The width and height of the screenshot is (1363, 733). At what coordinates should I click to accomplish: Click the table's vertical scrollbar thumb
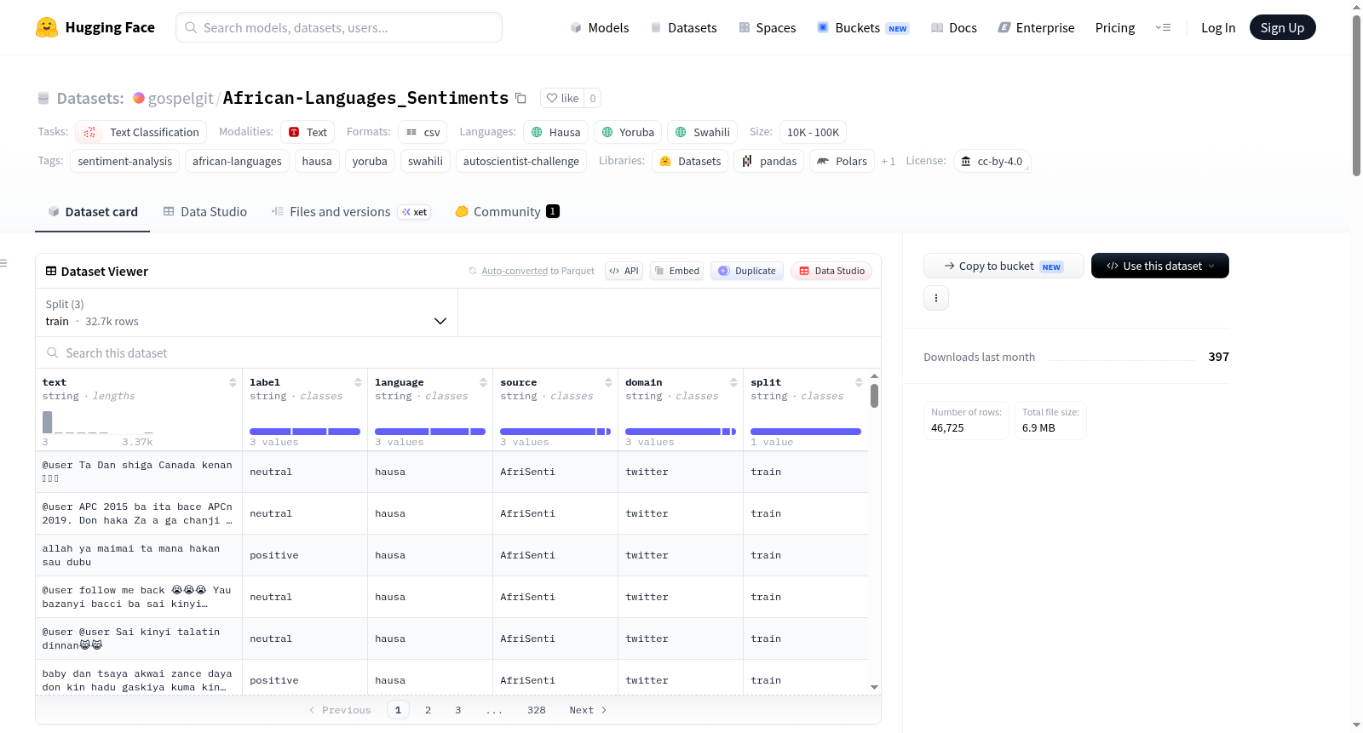[x=874, y=396]
